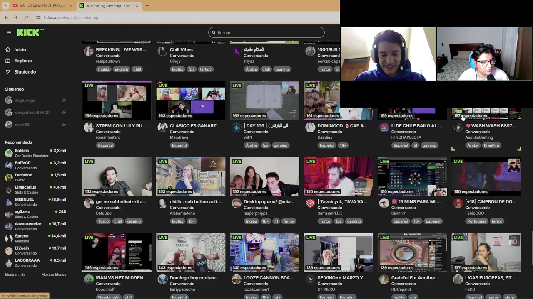Click the 18+ tag under Kaadies
Viewport: 533px width, 299px height.
[x=343, y=145]
